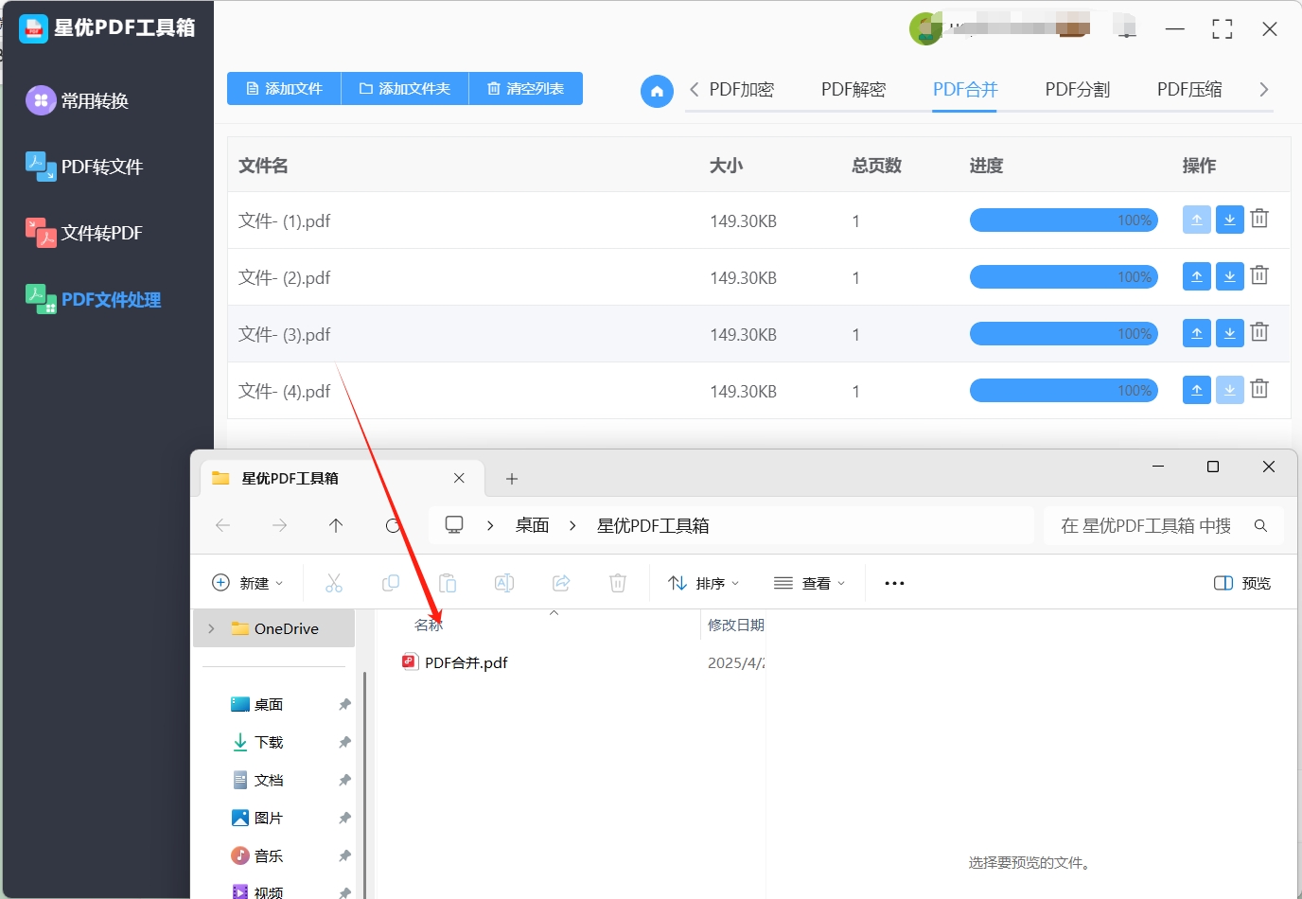1302x899 pixels.
Task: Click the Share icon in Explorer
Action: click(561, 583)
